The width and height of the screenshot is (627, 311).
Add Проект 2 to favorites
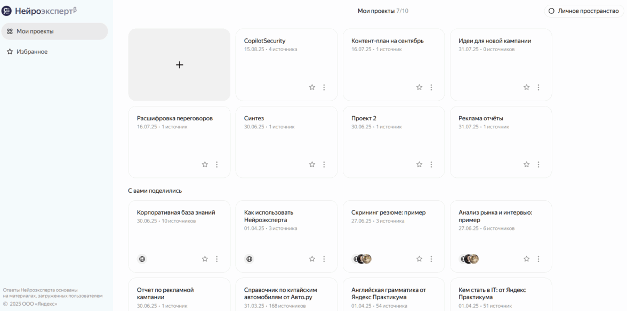point(419,164)
